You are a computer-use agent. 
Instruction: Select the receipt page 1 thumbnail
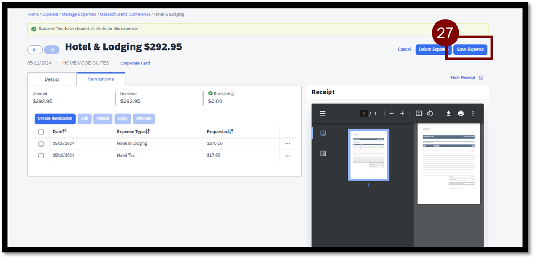368,155
